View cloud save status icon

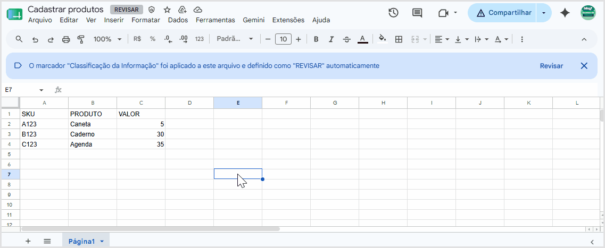(x=198, y=10)
